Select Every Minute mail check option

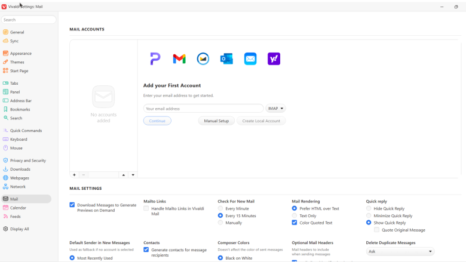tap(220, 209)
